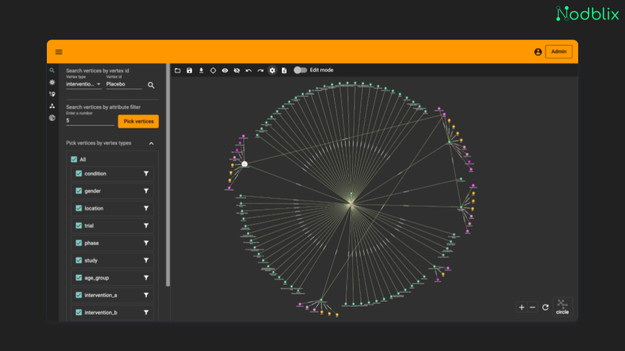Click the Admin button

point(559,52)
